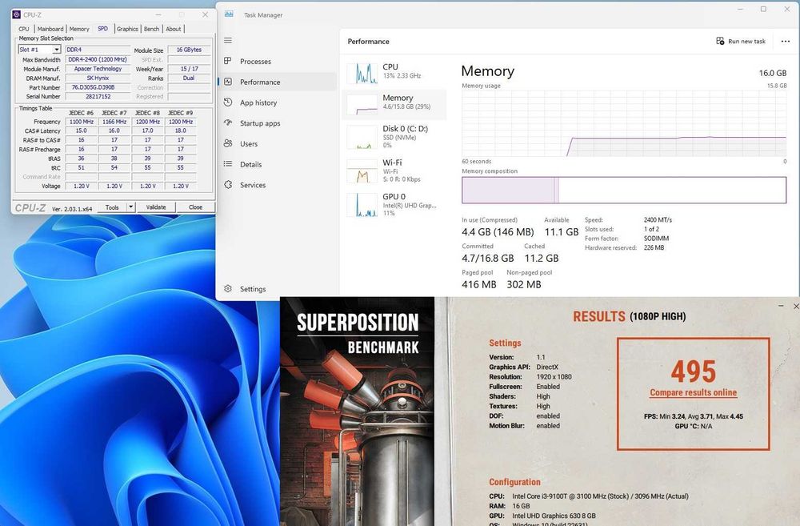
Task: Switch to the CPU tab in CPU-Z
Action: coord(24,29)
